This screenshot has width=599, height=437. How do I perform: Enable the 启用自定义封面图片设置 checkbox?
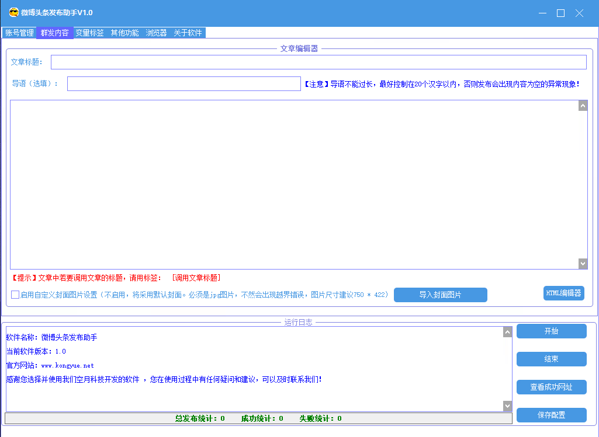(15, 295)
